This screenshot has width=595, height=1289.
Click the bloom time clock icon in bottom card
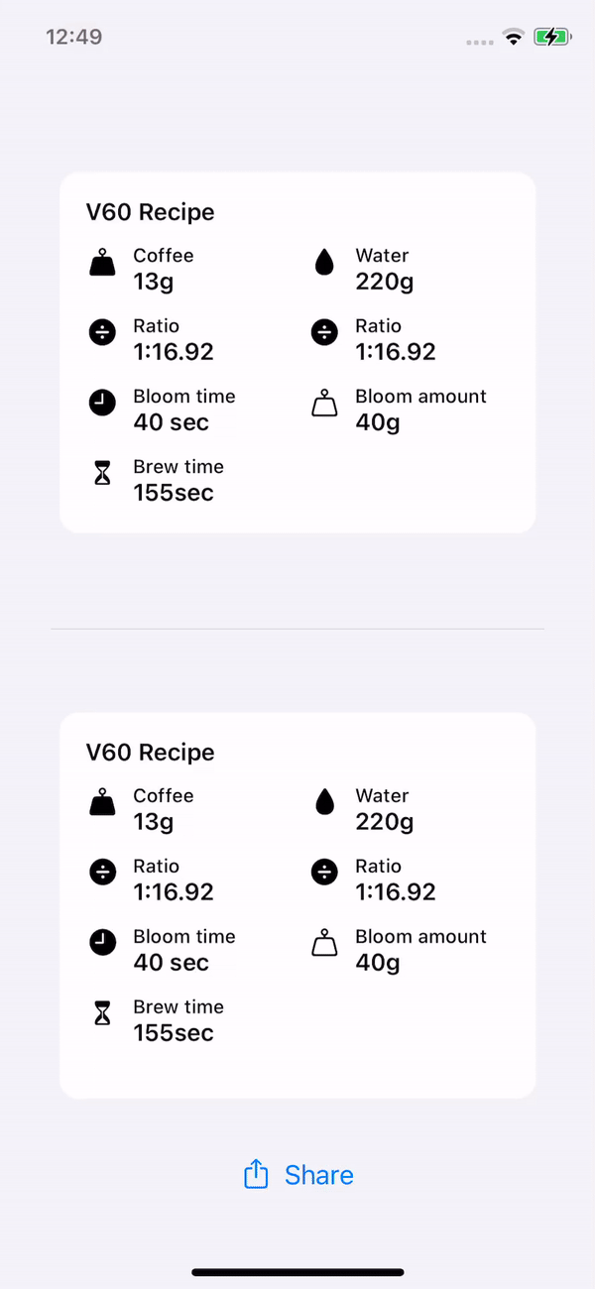point(102,943)
